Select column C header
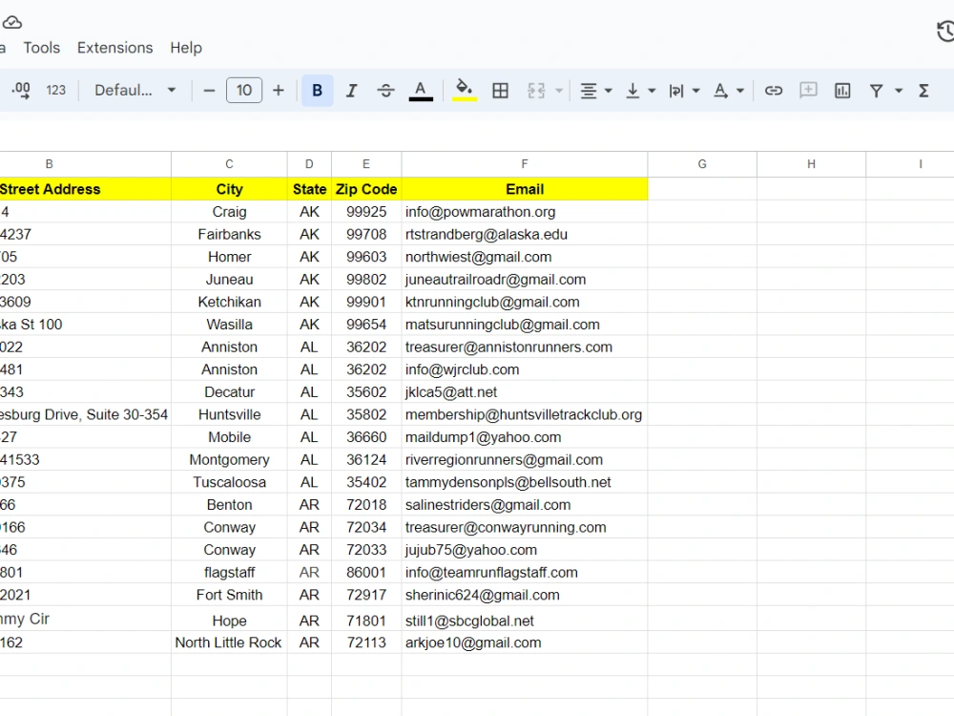954x716 pixels. click(x=229, y=164)
